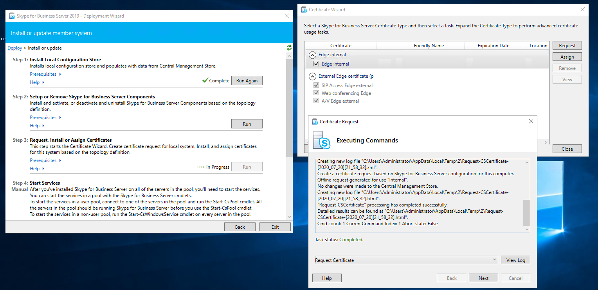Toggle the Edge internal checkbox

pyautogui.click(x=316, y=64)
